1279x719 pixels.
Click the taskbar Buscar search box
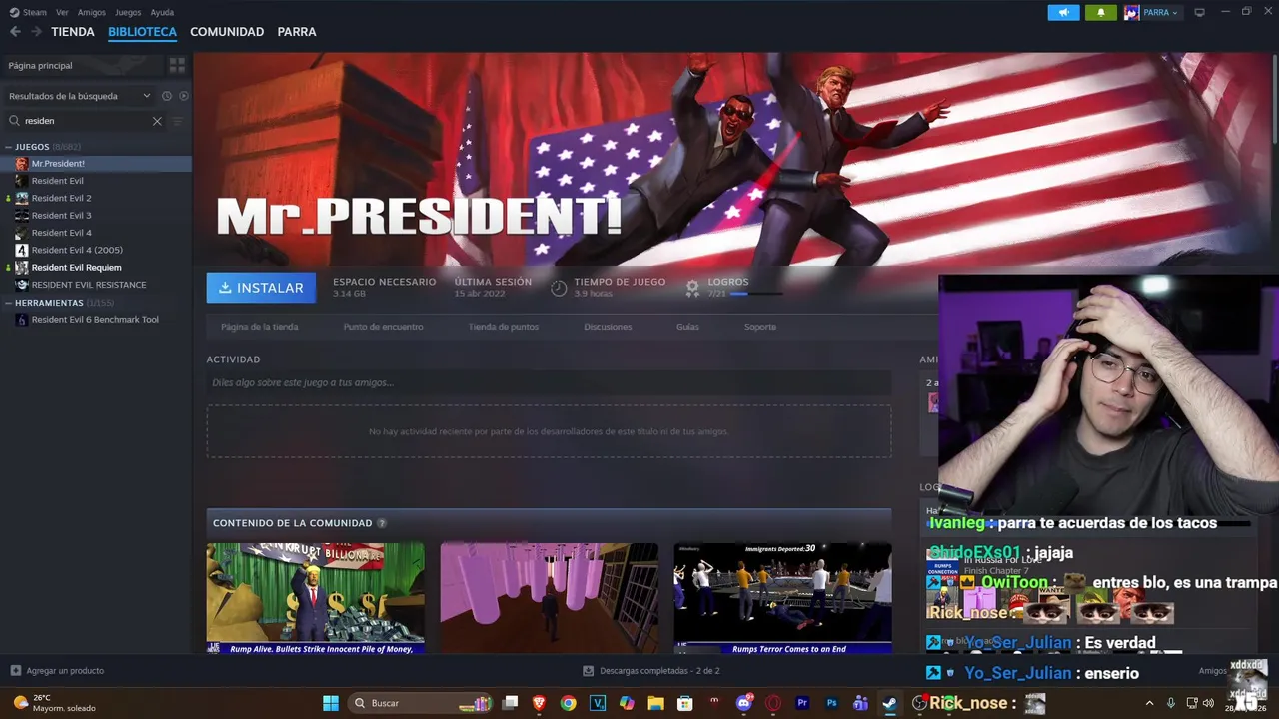[x=422, y=703]
